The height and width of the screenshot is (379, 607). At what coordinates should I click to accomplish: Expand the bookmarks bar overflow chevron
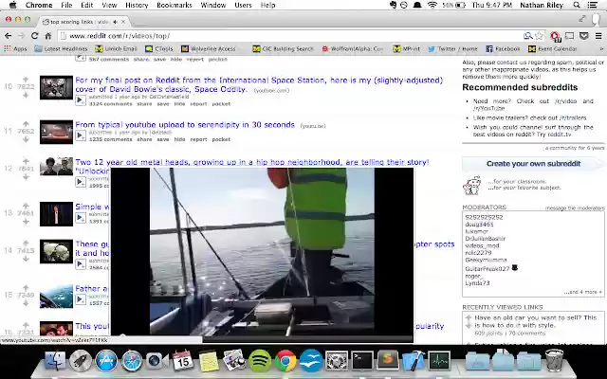[601, 49]
